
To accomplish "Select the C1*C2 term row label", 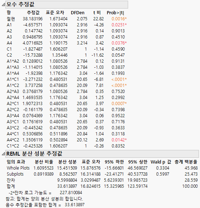I will coord(13,146).
